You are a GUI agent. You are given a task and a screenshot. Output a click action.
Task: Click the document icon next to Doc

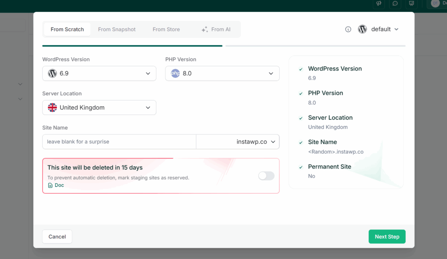(49, 185)
